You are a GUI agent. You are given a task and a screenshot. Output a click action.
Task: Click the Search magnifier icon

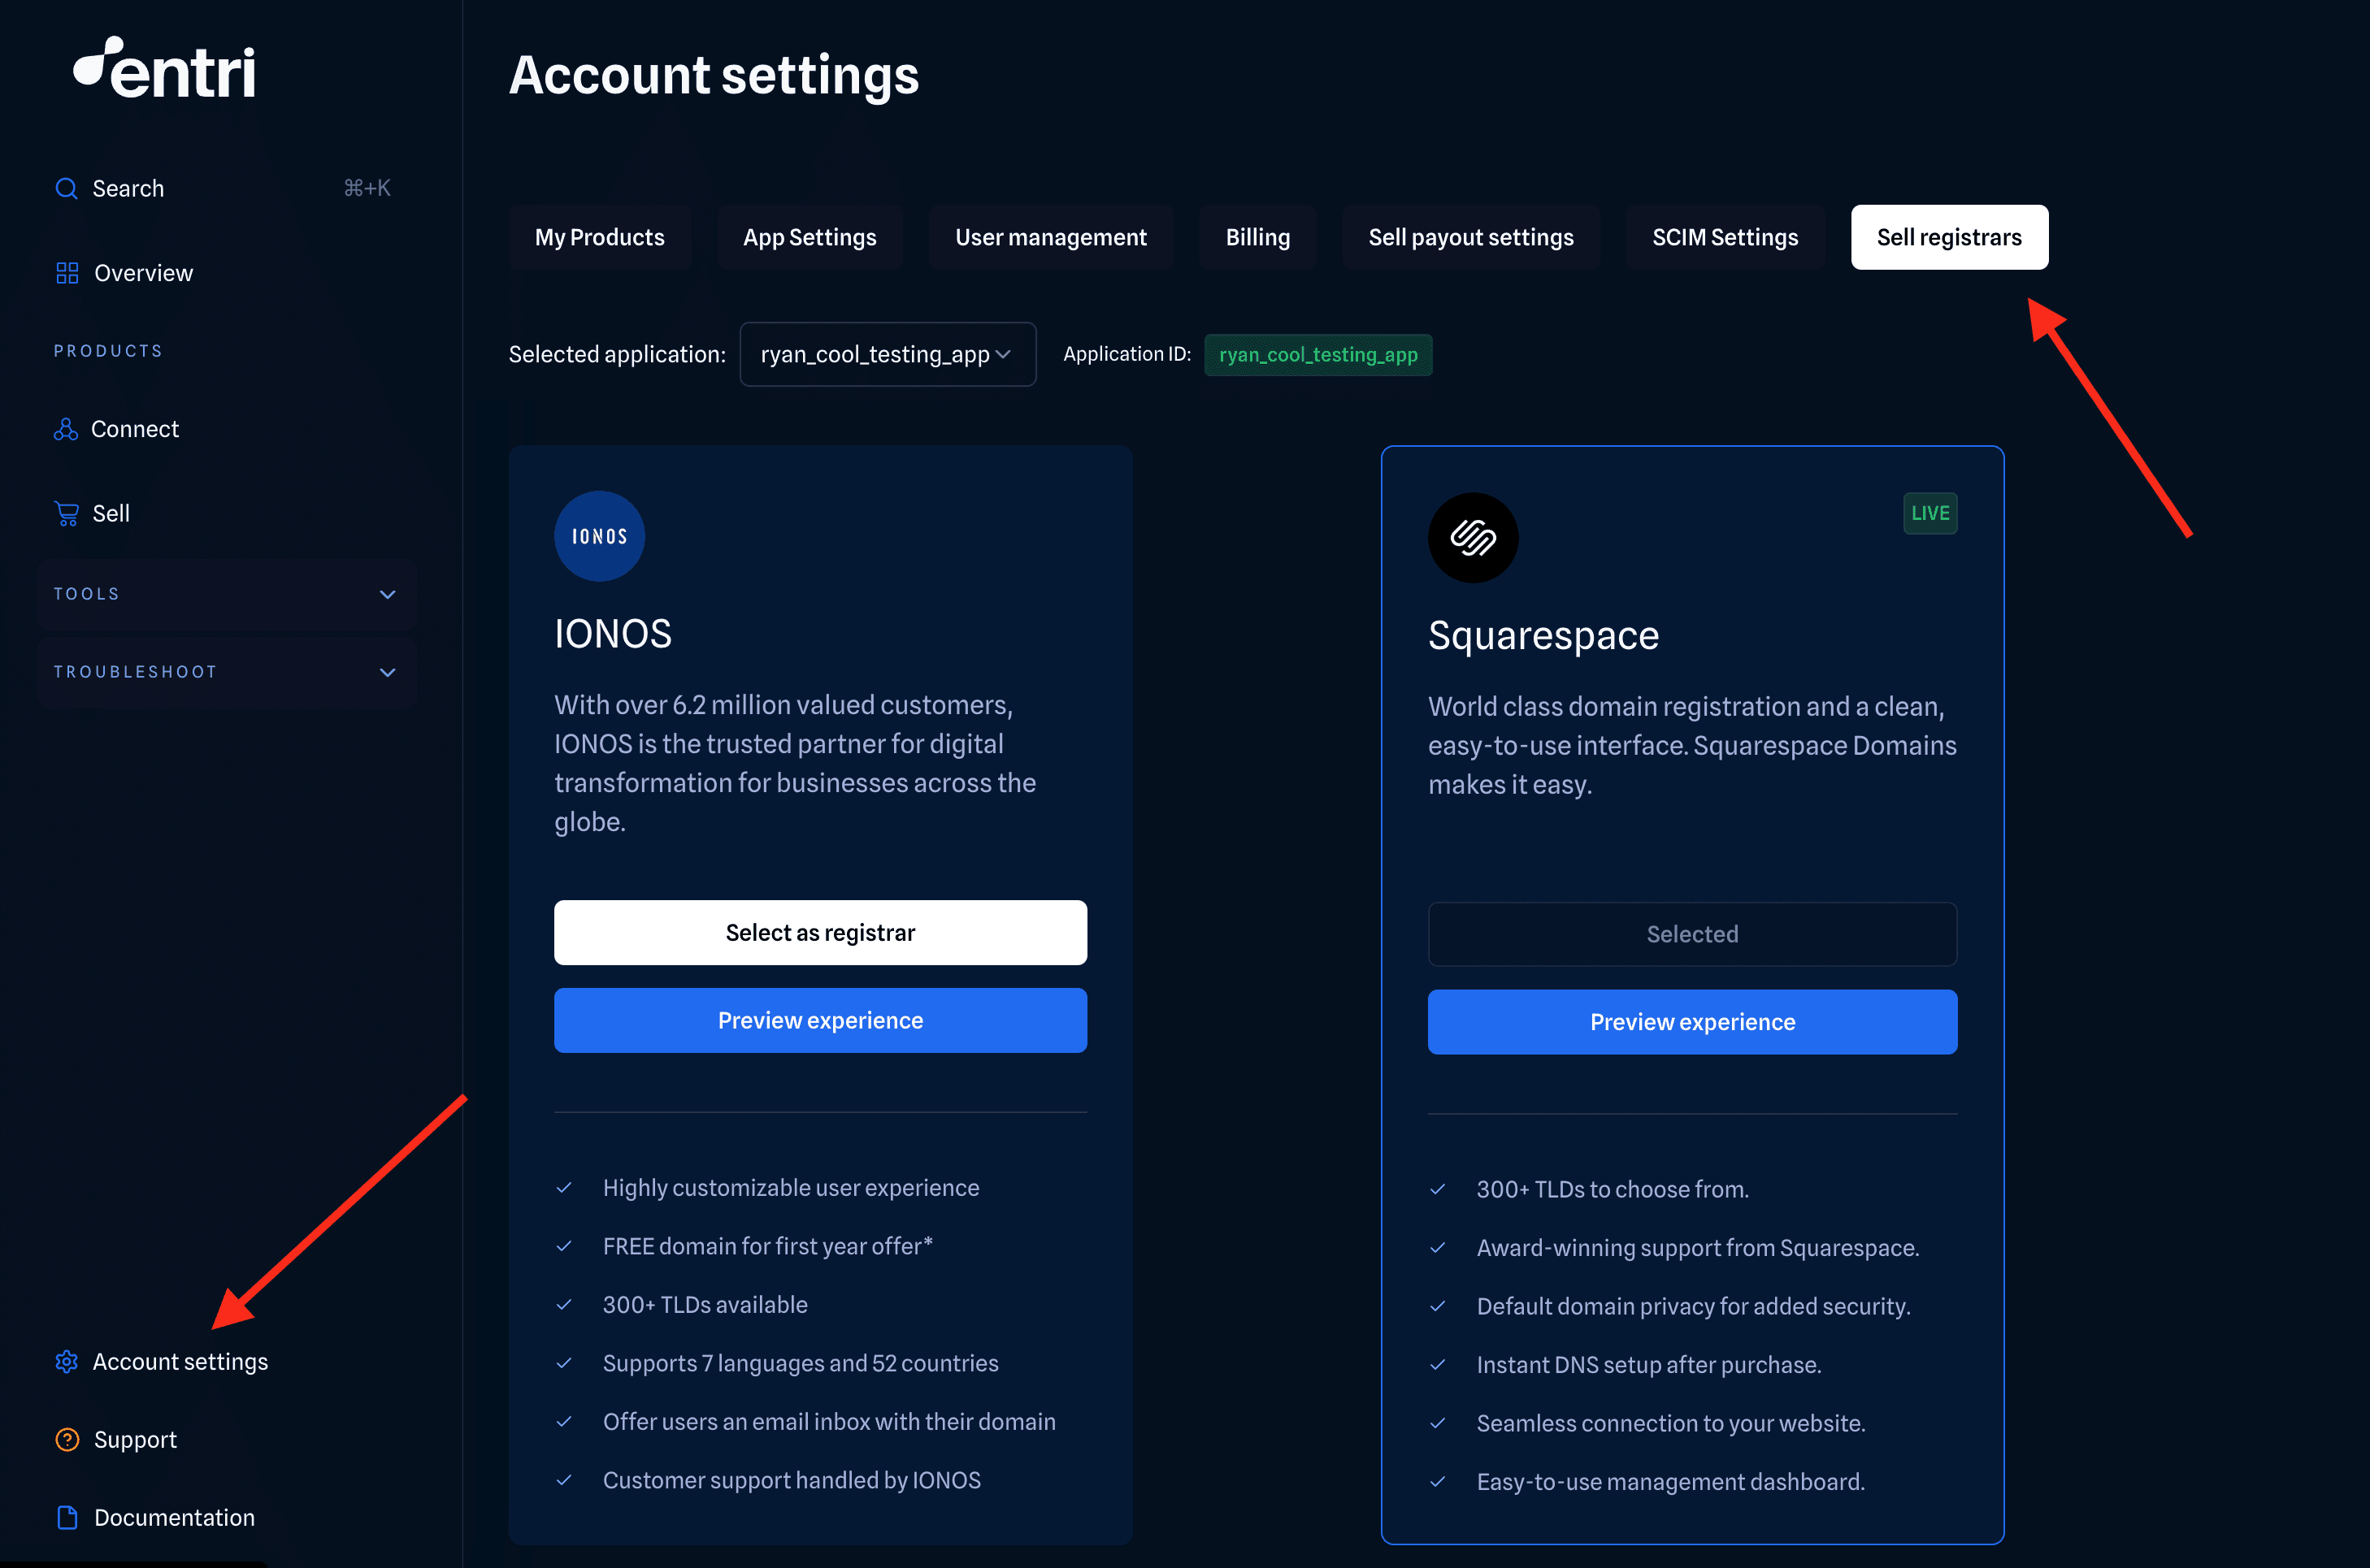(66, 189)
